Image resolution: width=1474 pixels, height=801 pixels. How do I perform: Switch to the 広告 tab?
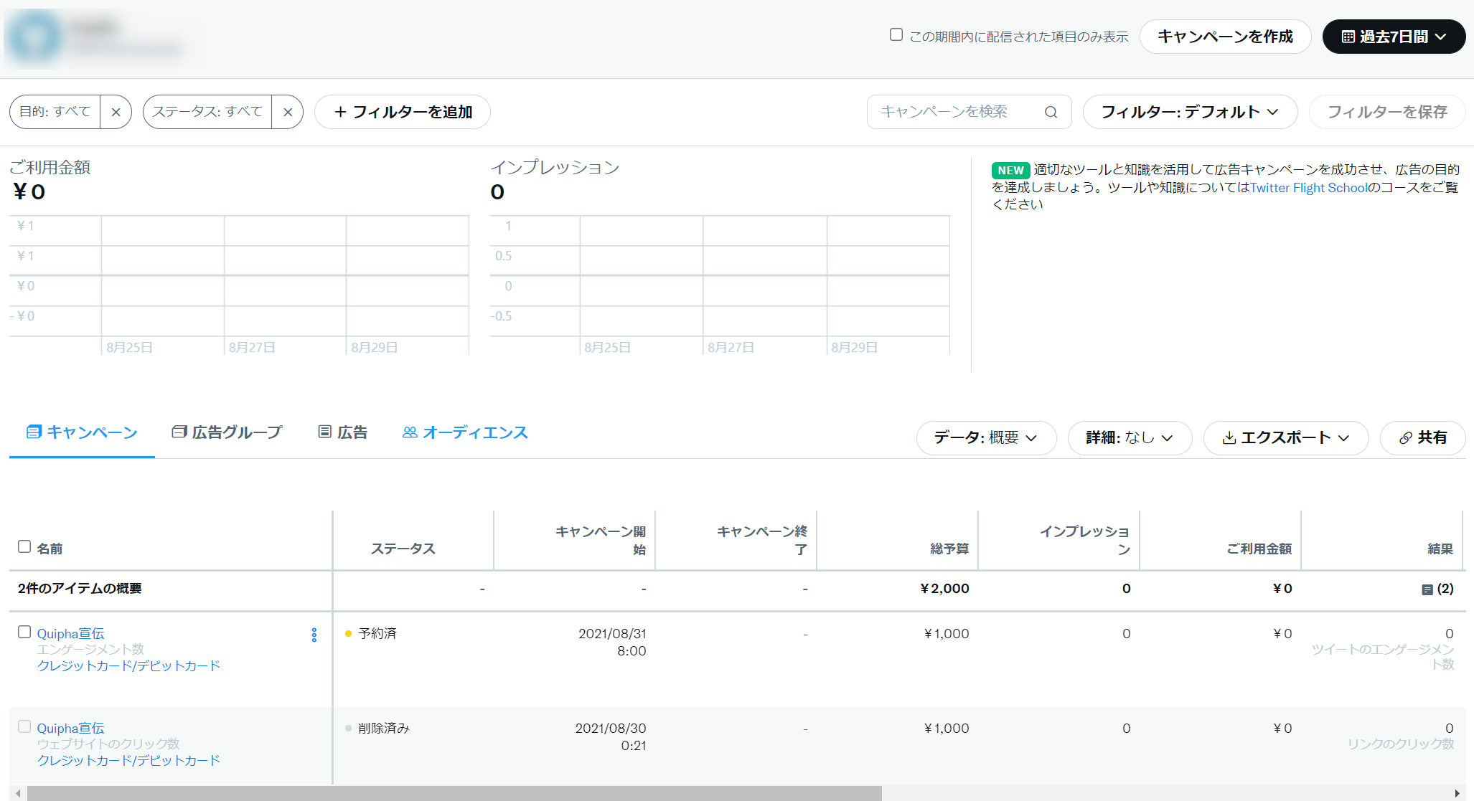coord(343,432)
